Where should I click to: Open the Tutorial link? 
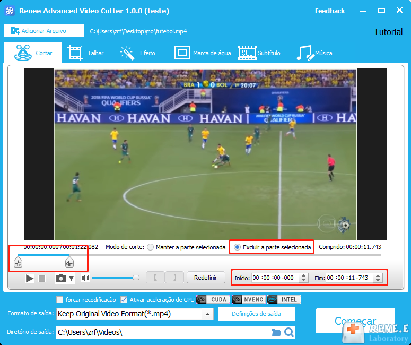[x=388, y=32]
